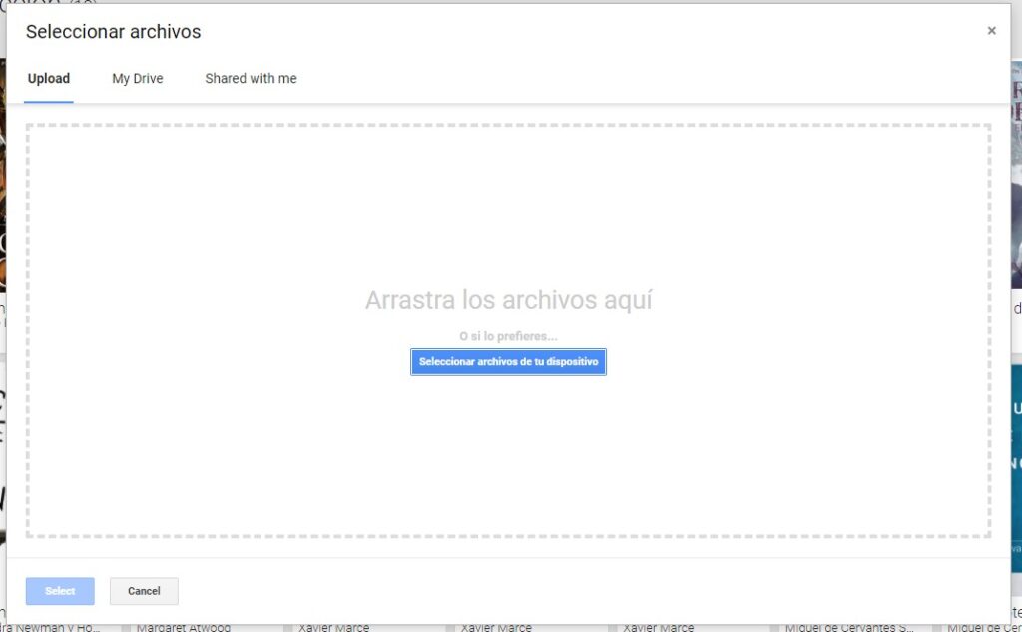The width and height of the screenshot is (1022, 632).
Task: Click the O si lo prefieres text
Action: pyautogui.click(x=508, y=337)
